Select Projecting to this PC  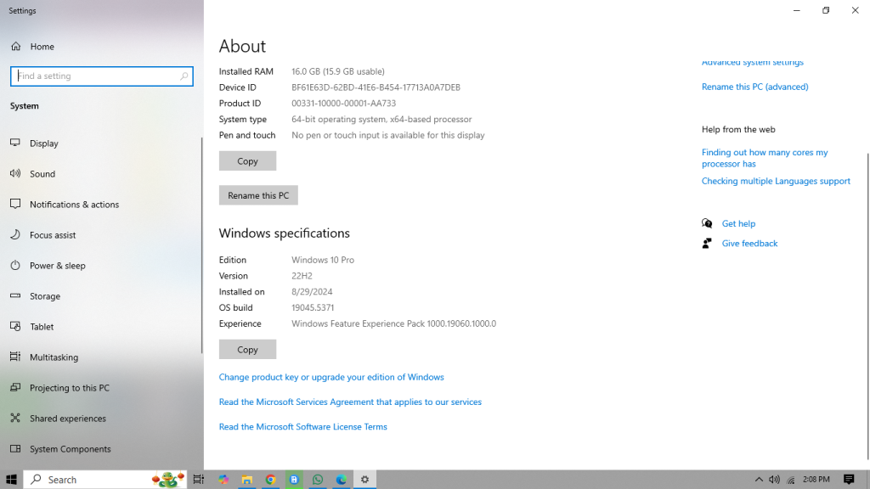(70, 387)
